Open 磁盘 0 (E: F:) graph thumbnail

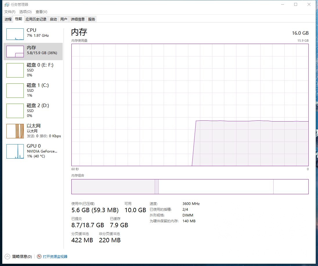(x=15, y=70)
